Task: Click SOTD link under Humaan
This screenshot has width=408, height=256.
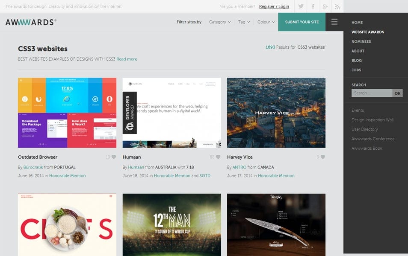Action: tap(205, 176)
